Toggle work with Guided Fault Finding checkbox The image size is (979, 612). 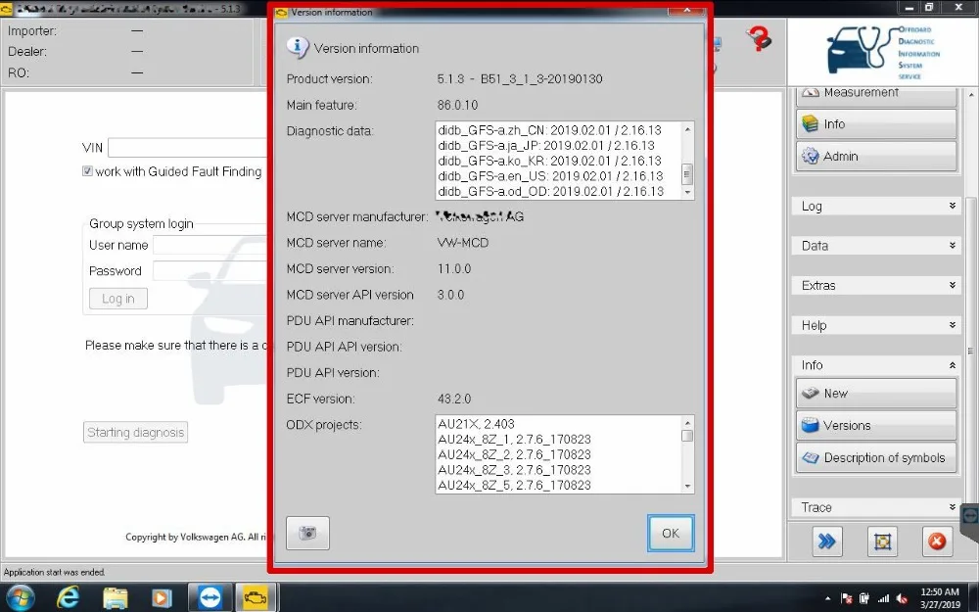click(87, 171)
